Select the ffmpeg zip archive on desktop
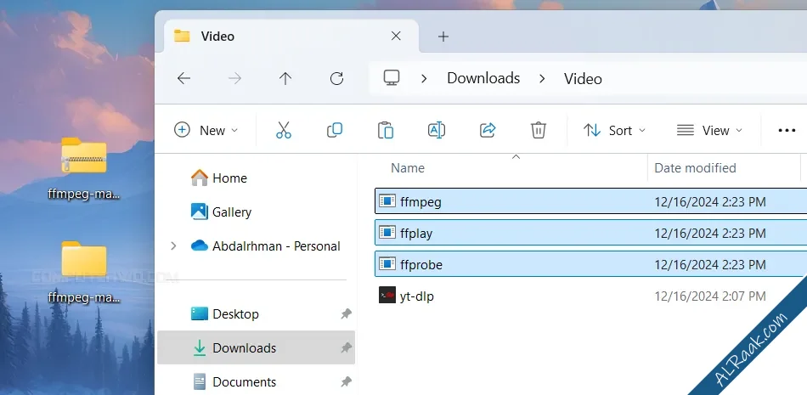 click(83, 168)
